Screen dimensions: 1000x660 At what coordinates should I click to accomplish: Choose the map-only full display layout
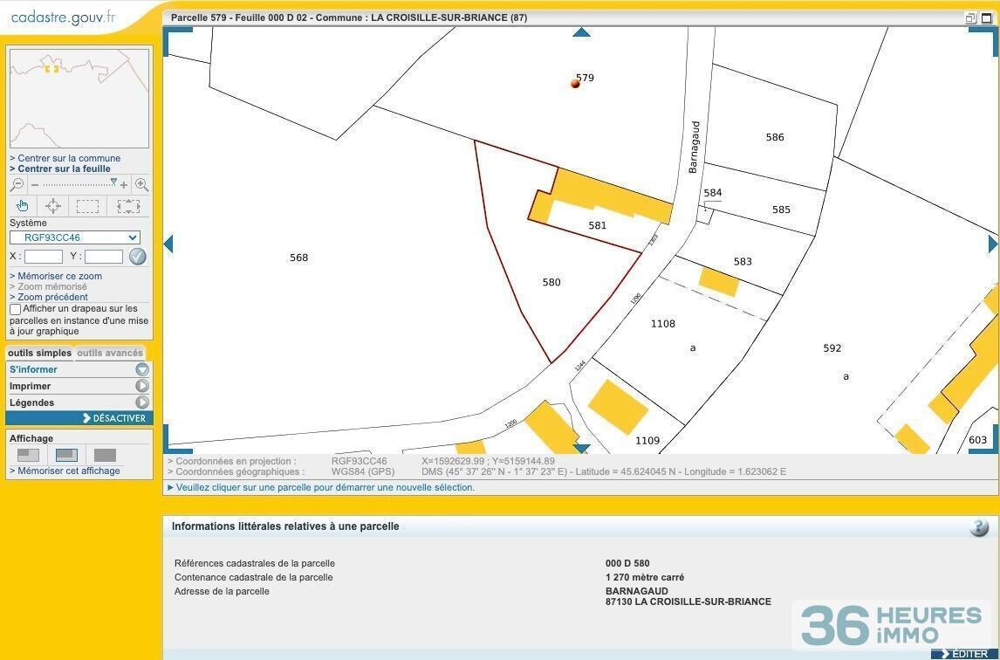pos(105,455)
